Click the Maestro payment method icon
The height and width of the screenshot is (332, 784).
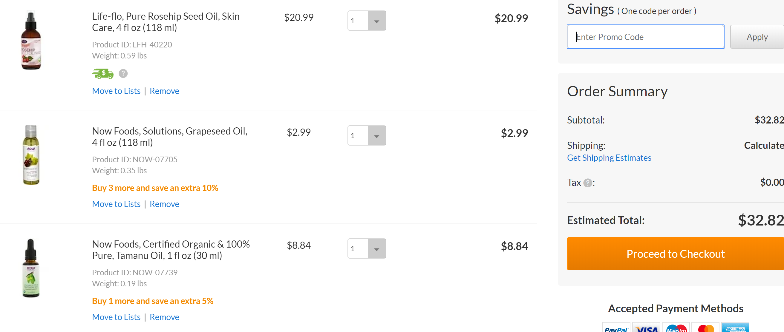tap(676, 328)
